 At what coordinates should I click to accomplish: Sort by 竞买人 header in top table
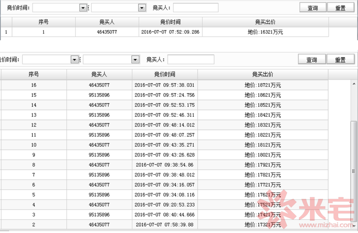pyautogui.click(x=107, y=22)
